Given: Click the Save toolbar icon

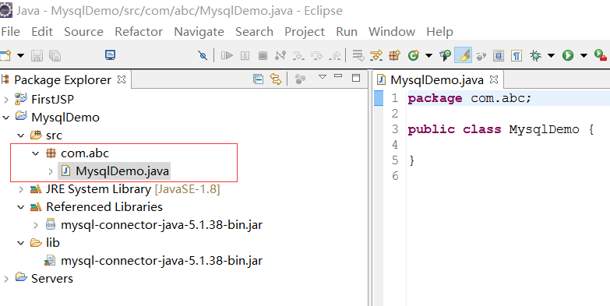Looking at the screenshot, I should pos(37,55).
